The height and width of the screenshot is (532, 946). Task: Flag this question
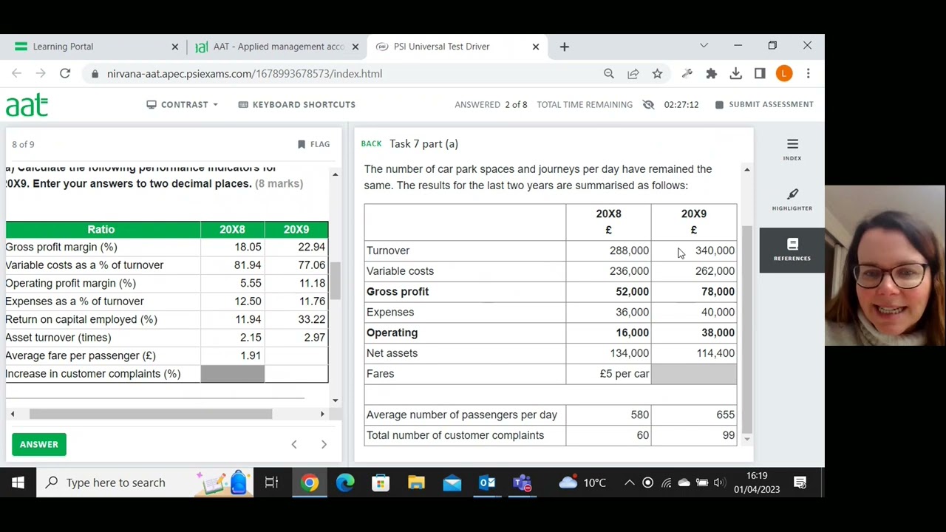pos(314,144)
